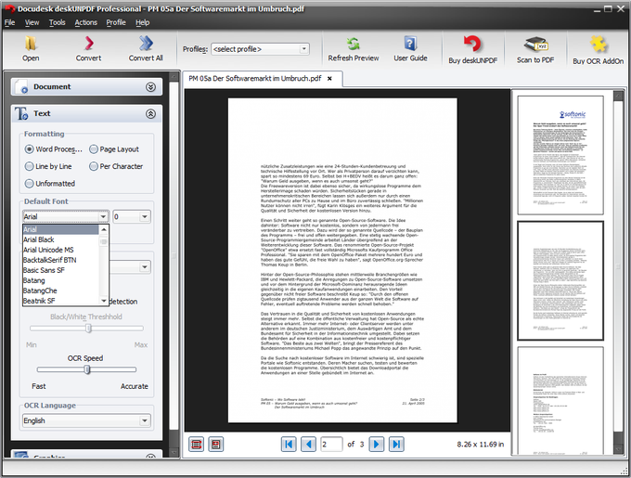
Task: Go to the next page
Action: (x=376, y=445)
